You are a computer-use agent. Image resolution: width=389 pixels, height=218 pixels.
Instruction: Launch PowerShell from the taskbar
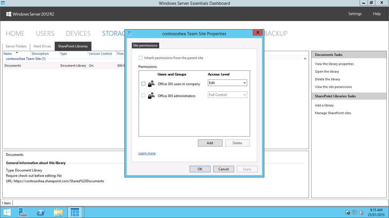(41, 212)
